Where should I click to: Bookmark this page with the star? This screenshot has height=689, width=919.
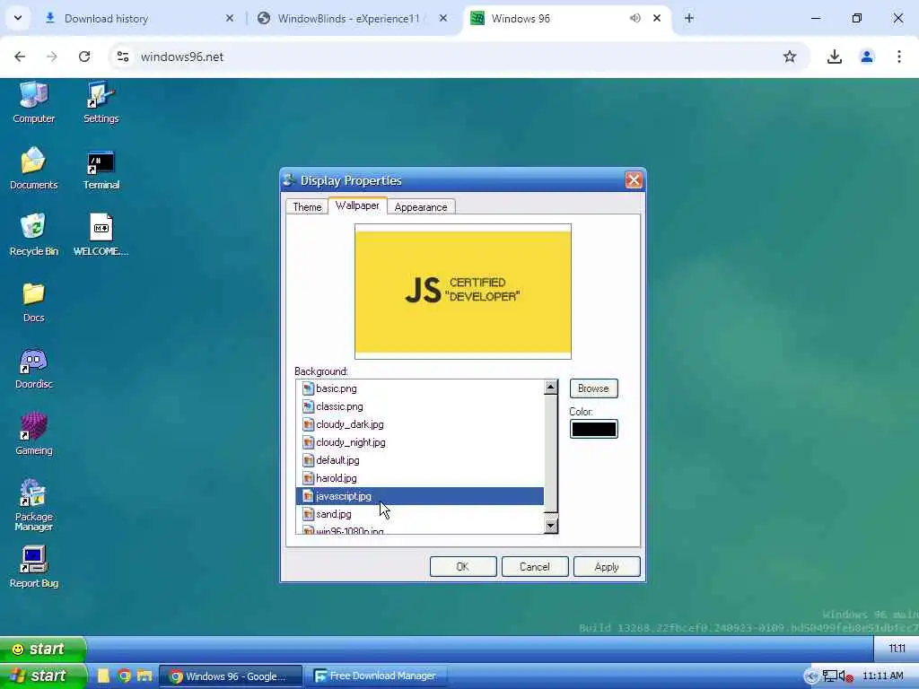tap(790, 57)
